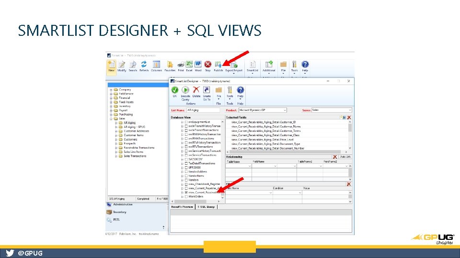
Task: Open the Help icon in SmartList window
Action: [305, 64]
